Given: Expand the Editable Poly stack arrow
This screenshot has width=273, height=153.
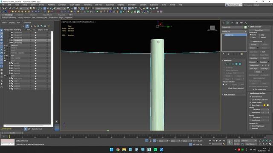Looking at the screenshot, I should click(223, 35).
